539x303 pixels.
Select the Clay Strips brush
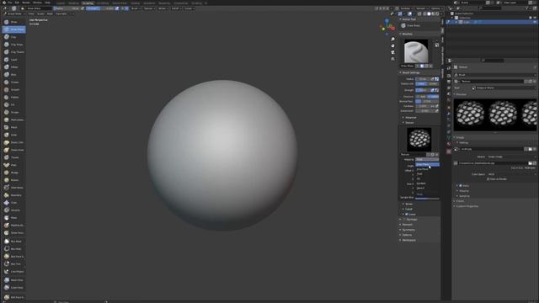[13, 45]
